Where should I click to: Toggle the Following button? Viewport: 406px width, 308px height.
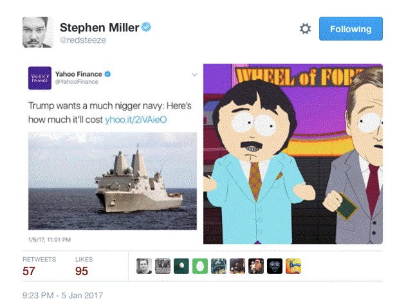click(351, 29)
